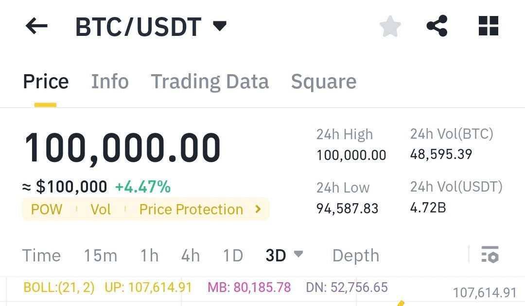Switch to the Trading Data tab

click(x=210, y=81)
